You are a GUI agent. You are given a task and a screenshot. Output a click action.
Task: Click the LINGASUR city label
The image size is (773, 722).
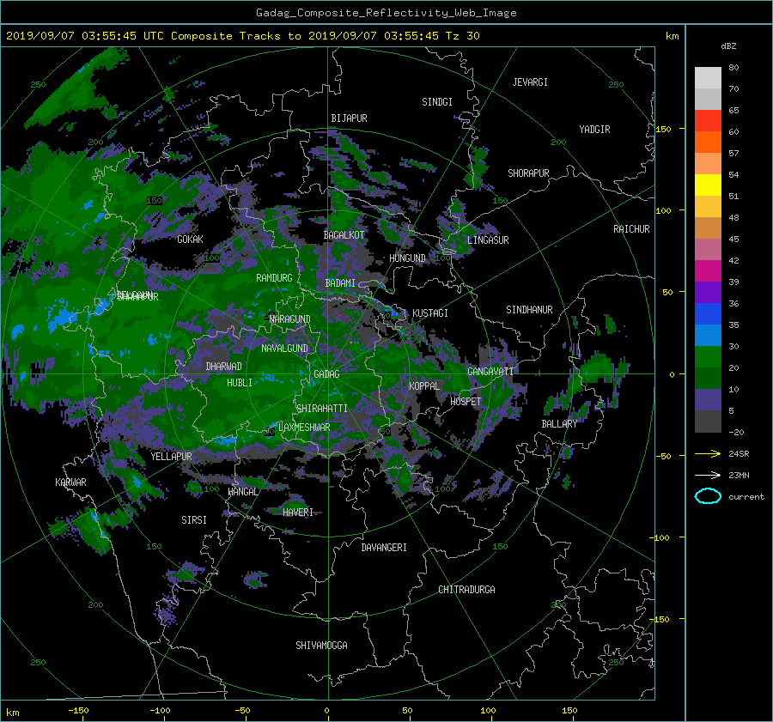[x=488, y=240]
